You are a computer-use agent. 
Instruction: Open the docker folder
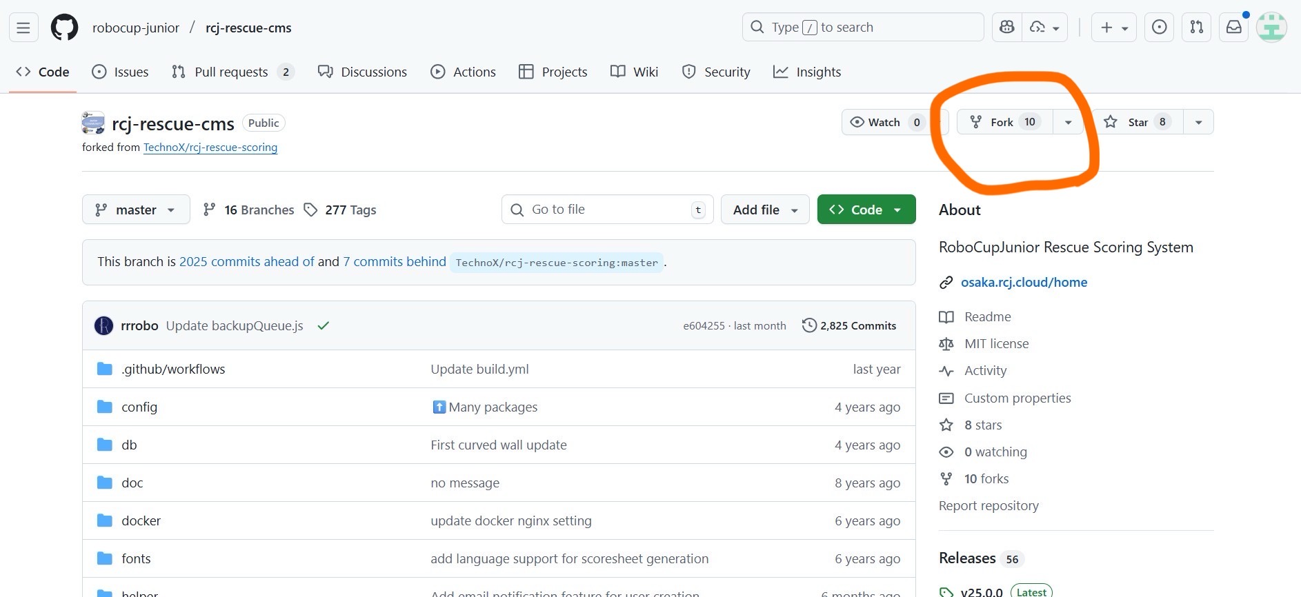[141, 520]
